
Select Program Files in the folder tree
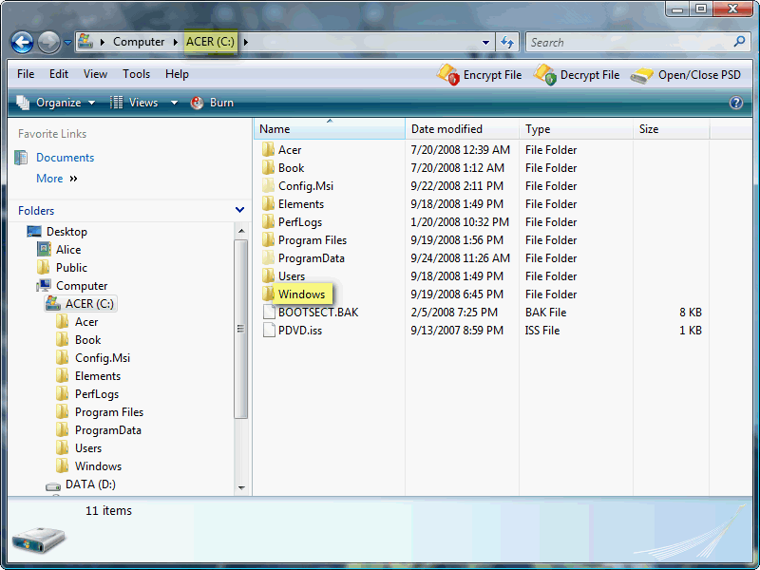point(109,412)
